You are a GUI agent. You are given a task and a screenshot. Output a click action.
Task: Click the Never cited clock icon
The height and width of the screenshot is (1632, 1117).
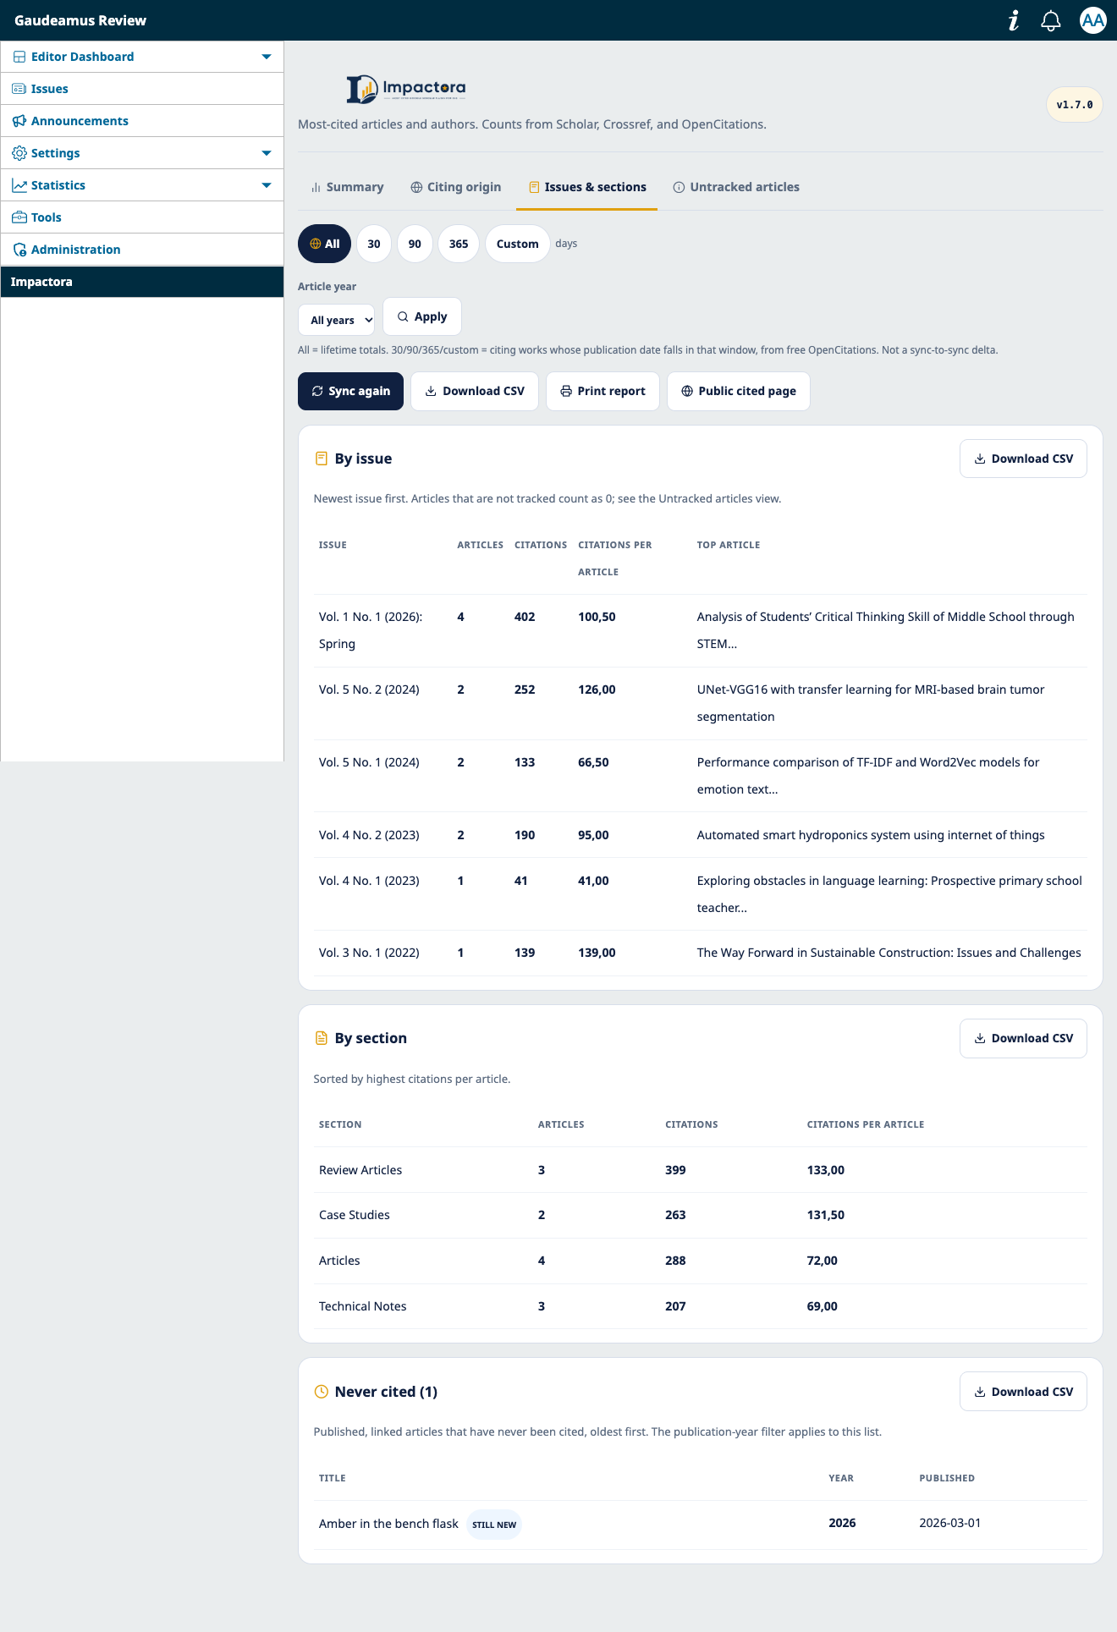pyautogui.click(x=322, y=1392)
